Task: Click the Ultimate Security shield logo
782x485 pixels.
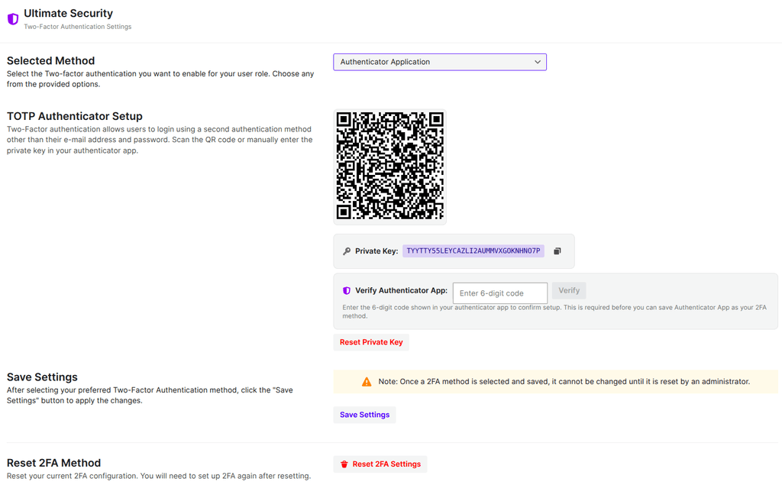Action: [13, 19]
